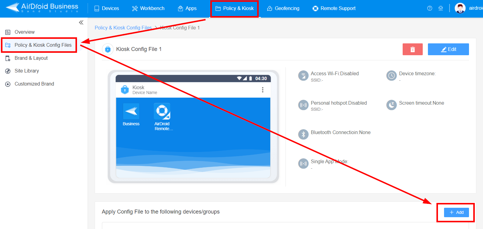Viewport: 483px width, 229px height.
Task: Click the Kiosk lock icon in device preview
Action: click(x=125, y=90)
